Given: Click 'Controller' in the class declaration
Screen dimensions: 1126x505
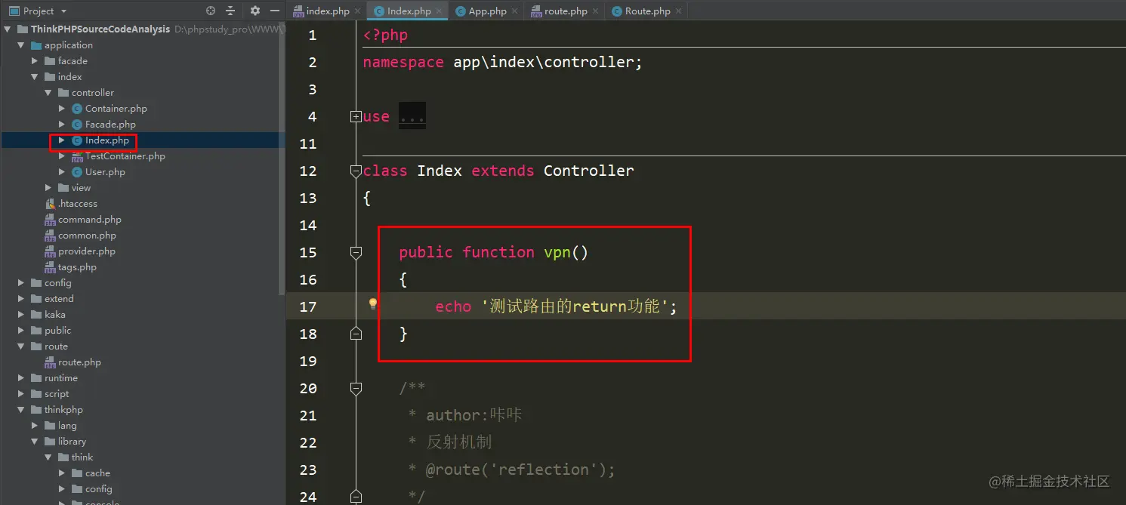Looking at the screenshot, I should tap(589, 171).
